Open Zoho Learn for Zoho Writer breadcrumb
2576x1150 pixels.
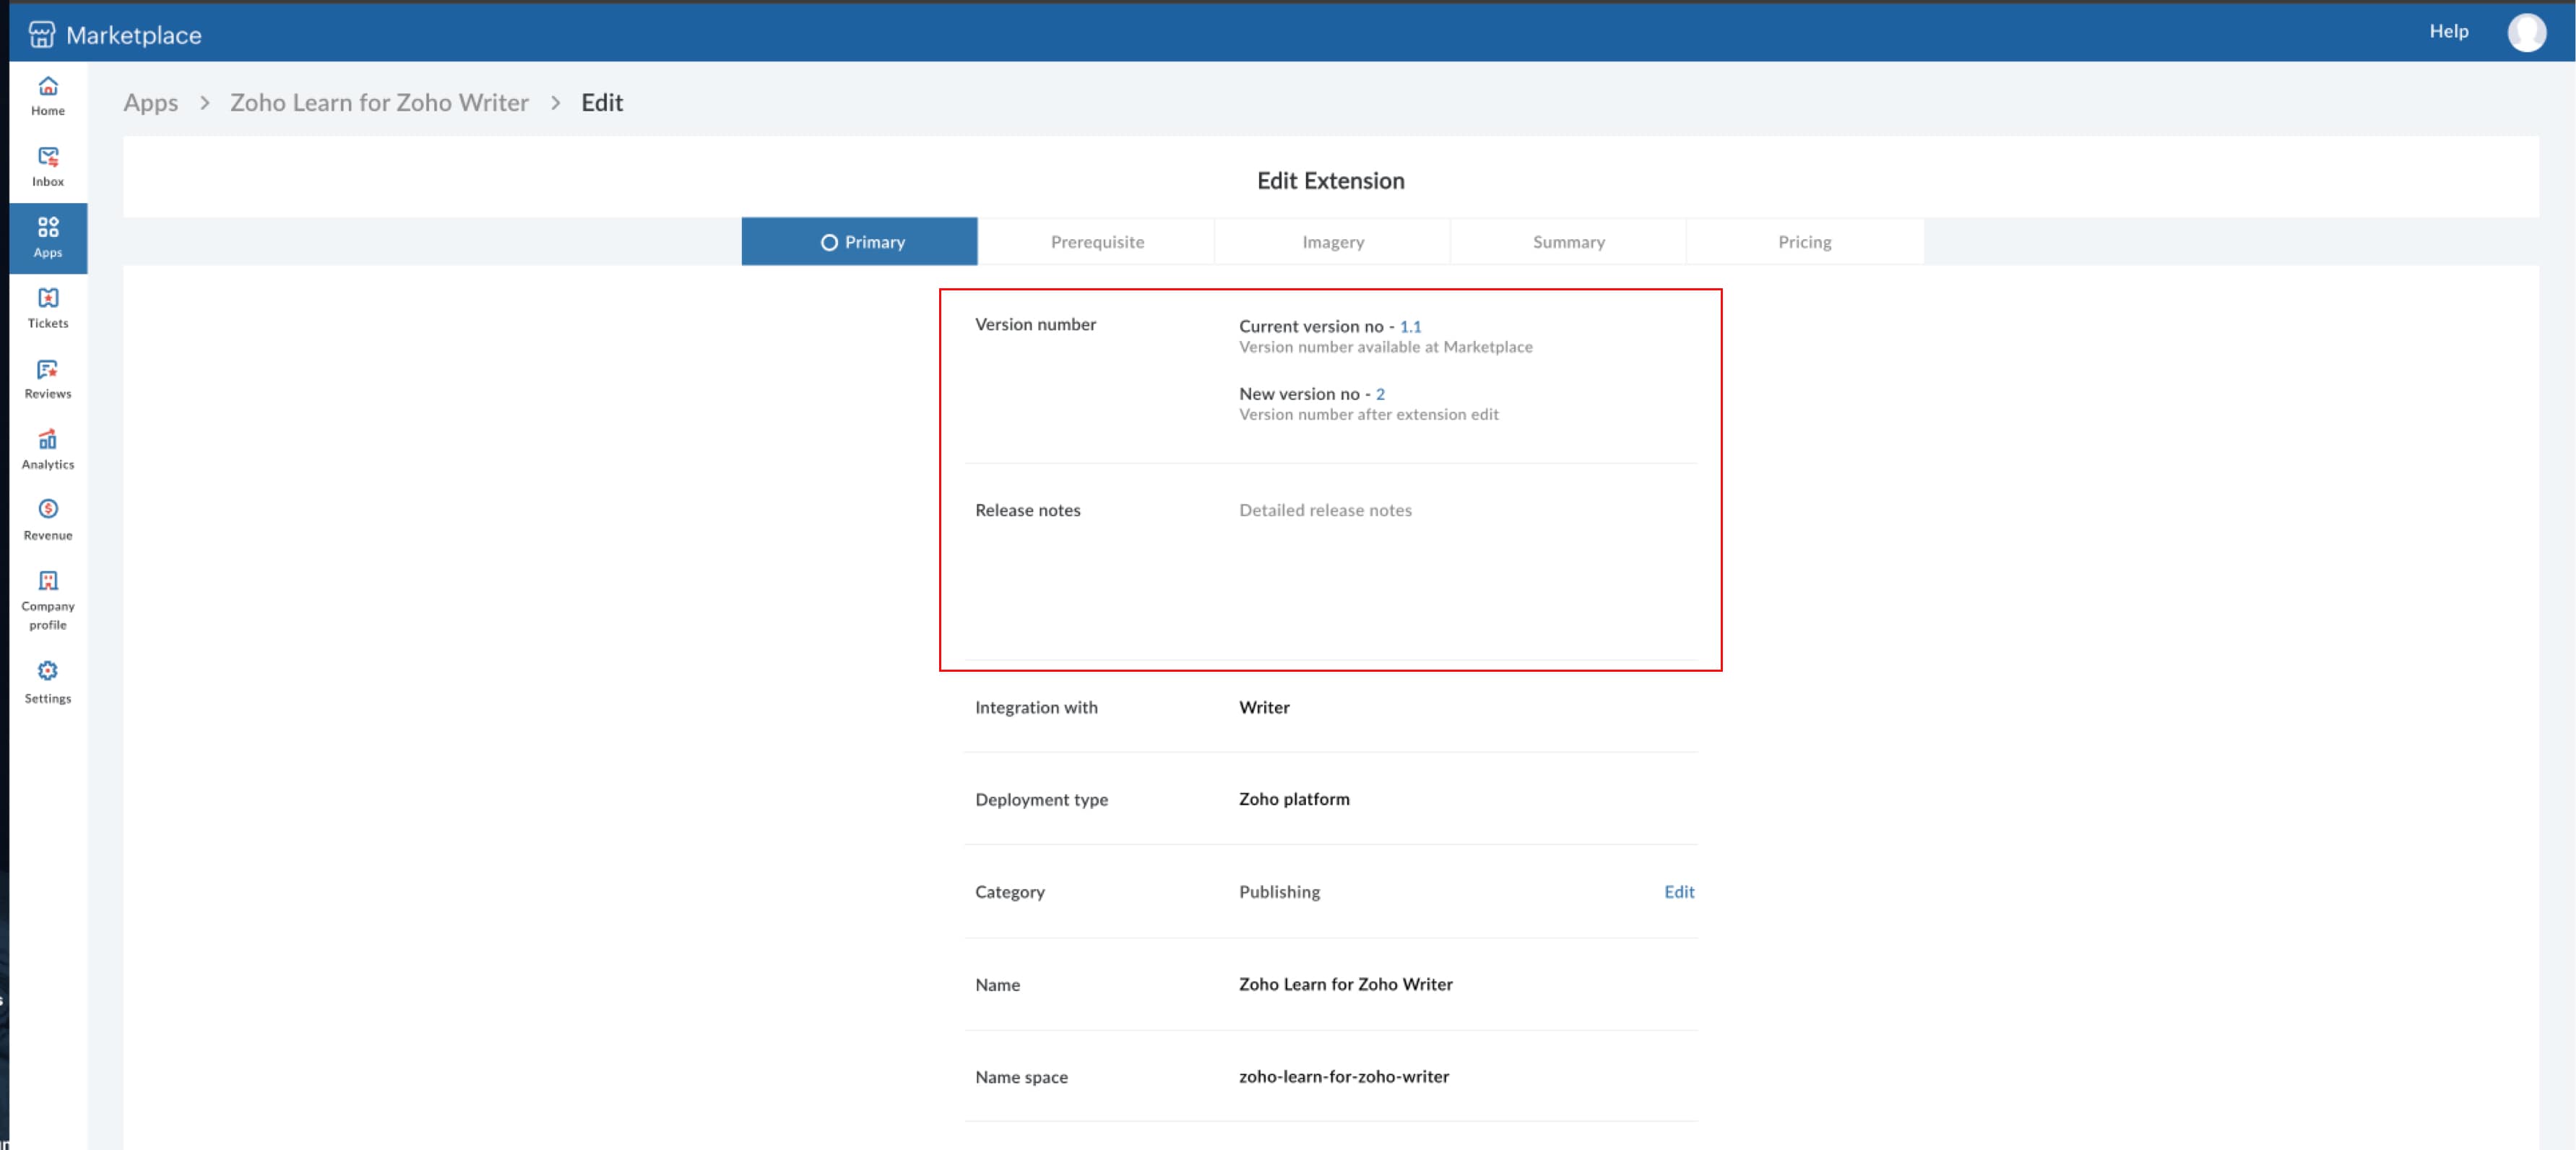click(379, 103)
